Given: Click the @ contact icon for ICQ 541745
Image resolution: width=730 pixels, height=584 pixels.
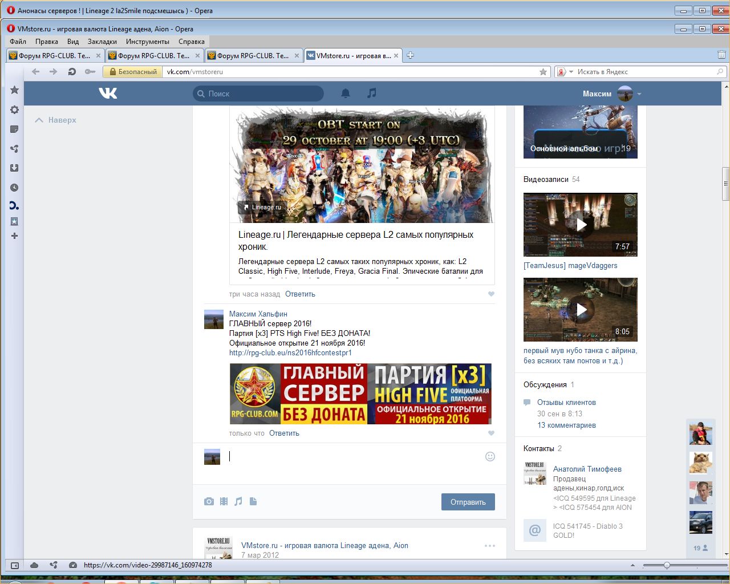Looking at the screenshot, I should [535, 530].
